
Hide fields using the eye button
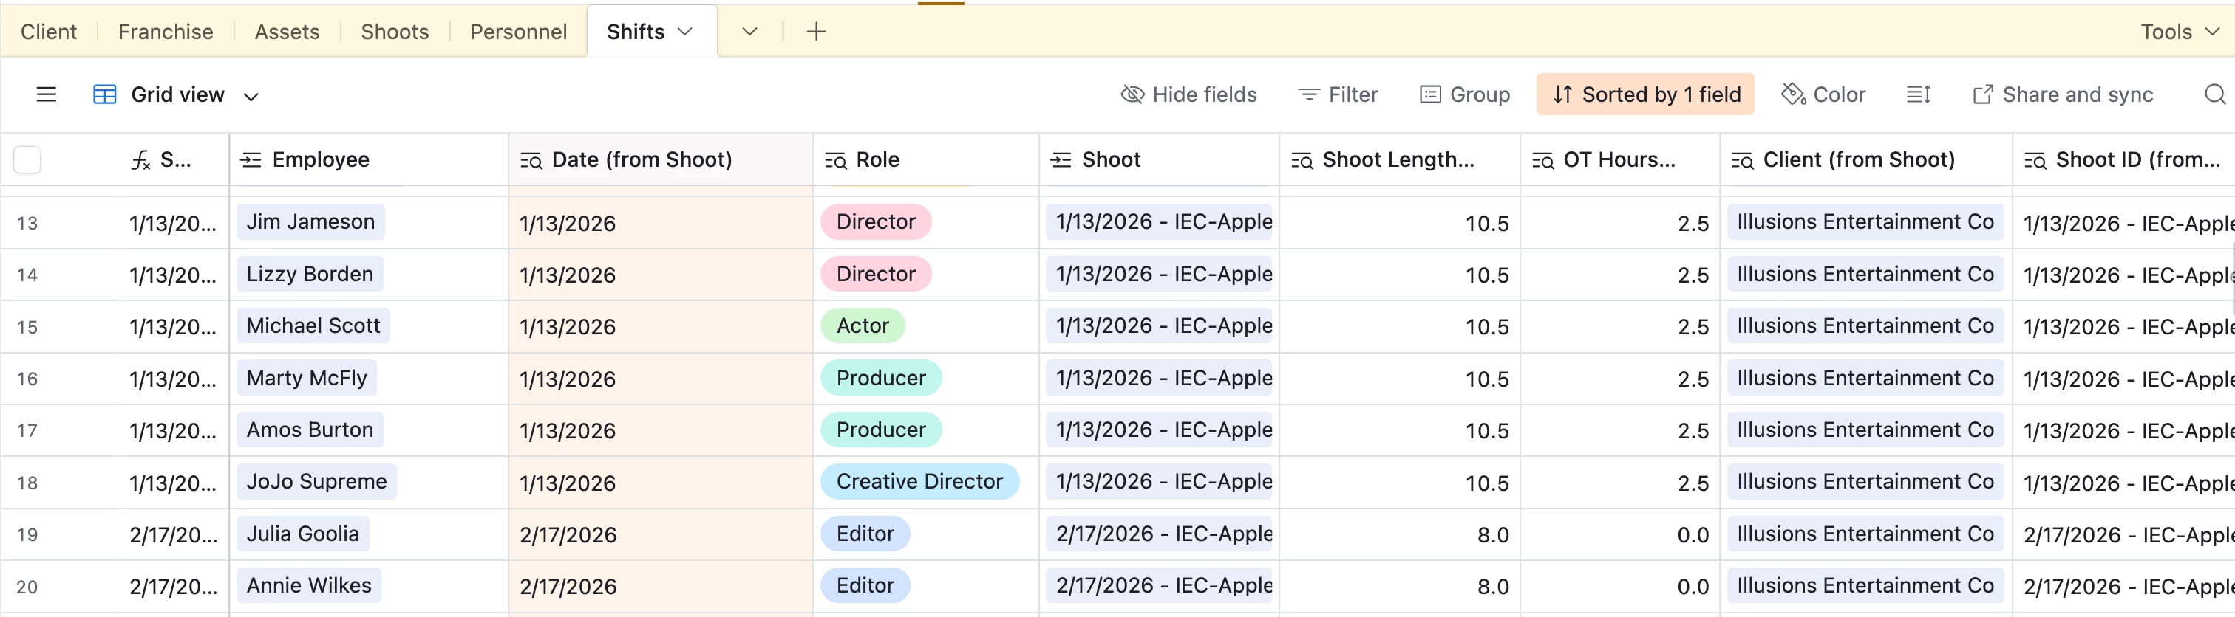point(1188,94)
